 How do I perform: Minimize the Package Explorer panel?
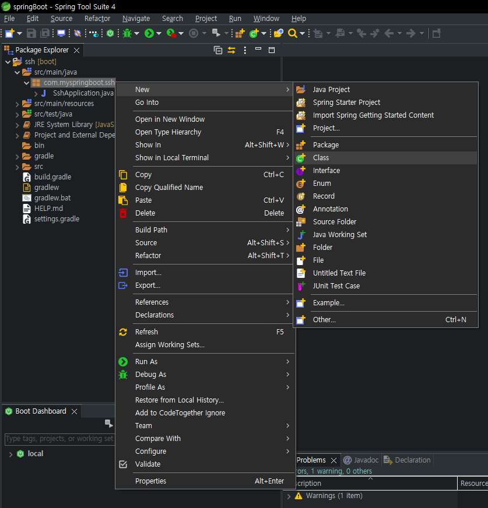258,50
